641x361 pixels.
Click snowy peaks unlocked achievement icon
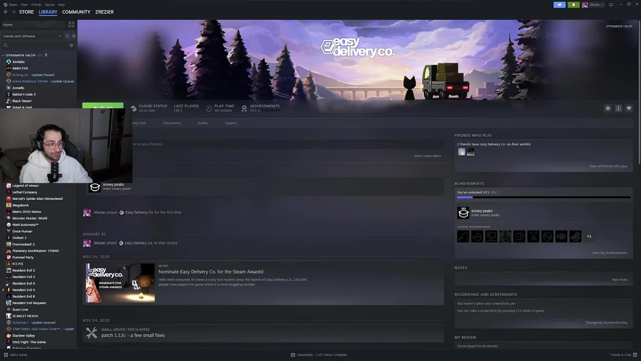[463, 213]
